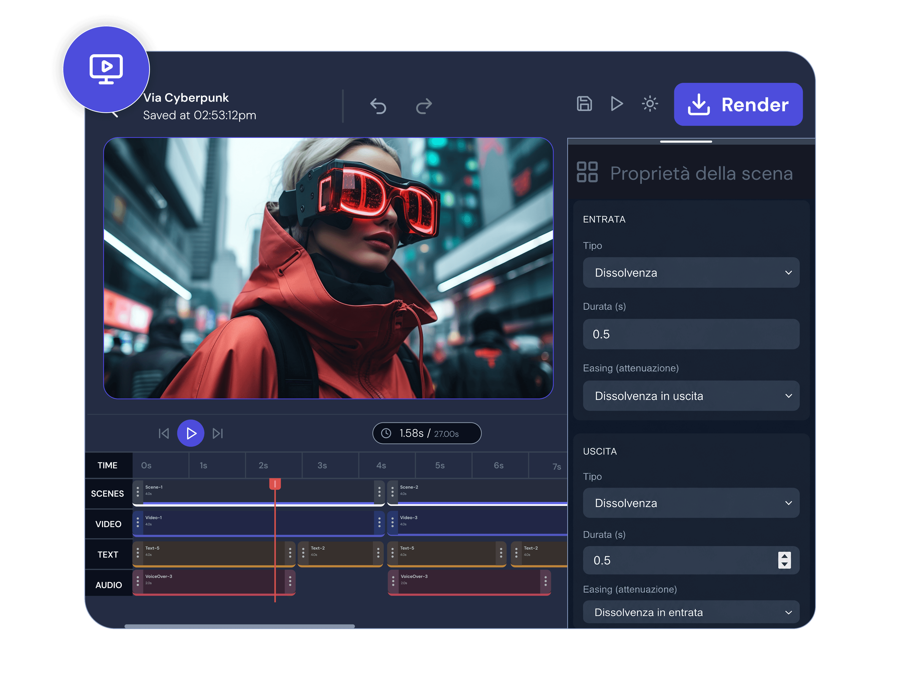Click the undo arrow icon
Image resolution: width=904 pixels, height=678 pixels.
(x=378, y=106)
